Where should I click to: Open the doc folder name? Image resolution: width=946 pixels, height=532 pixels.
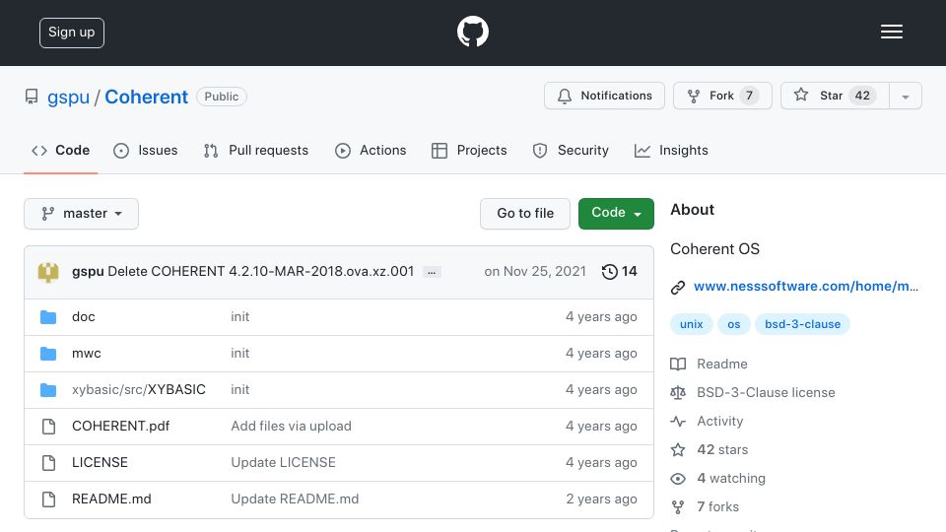point(83,316)
